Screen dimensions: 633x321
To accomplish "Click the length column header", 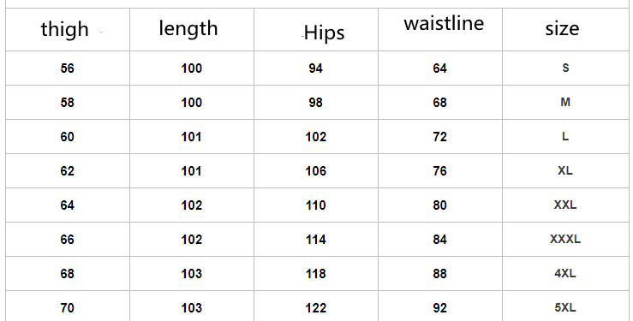I will [x=192, y=29].
